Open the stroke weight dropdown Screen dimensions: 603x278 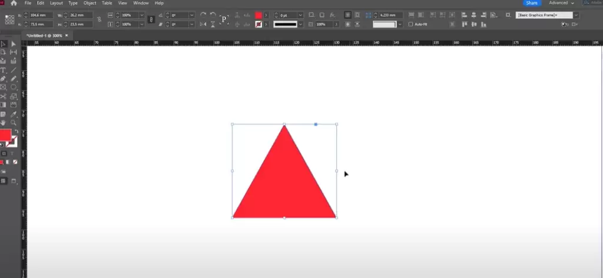(300, 15)
